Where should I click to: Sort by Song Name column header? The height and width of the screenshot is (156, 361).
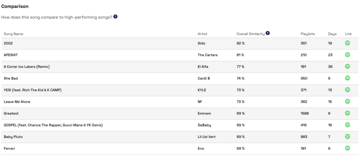point(13,34)
